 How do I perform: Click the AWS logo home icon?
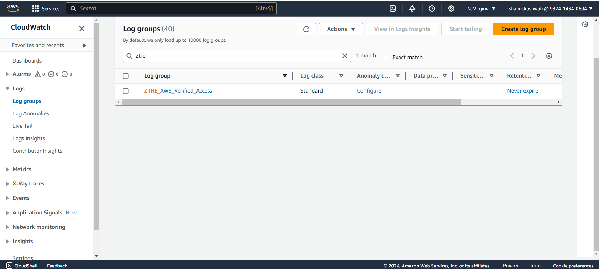pos(13,8)
